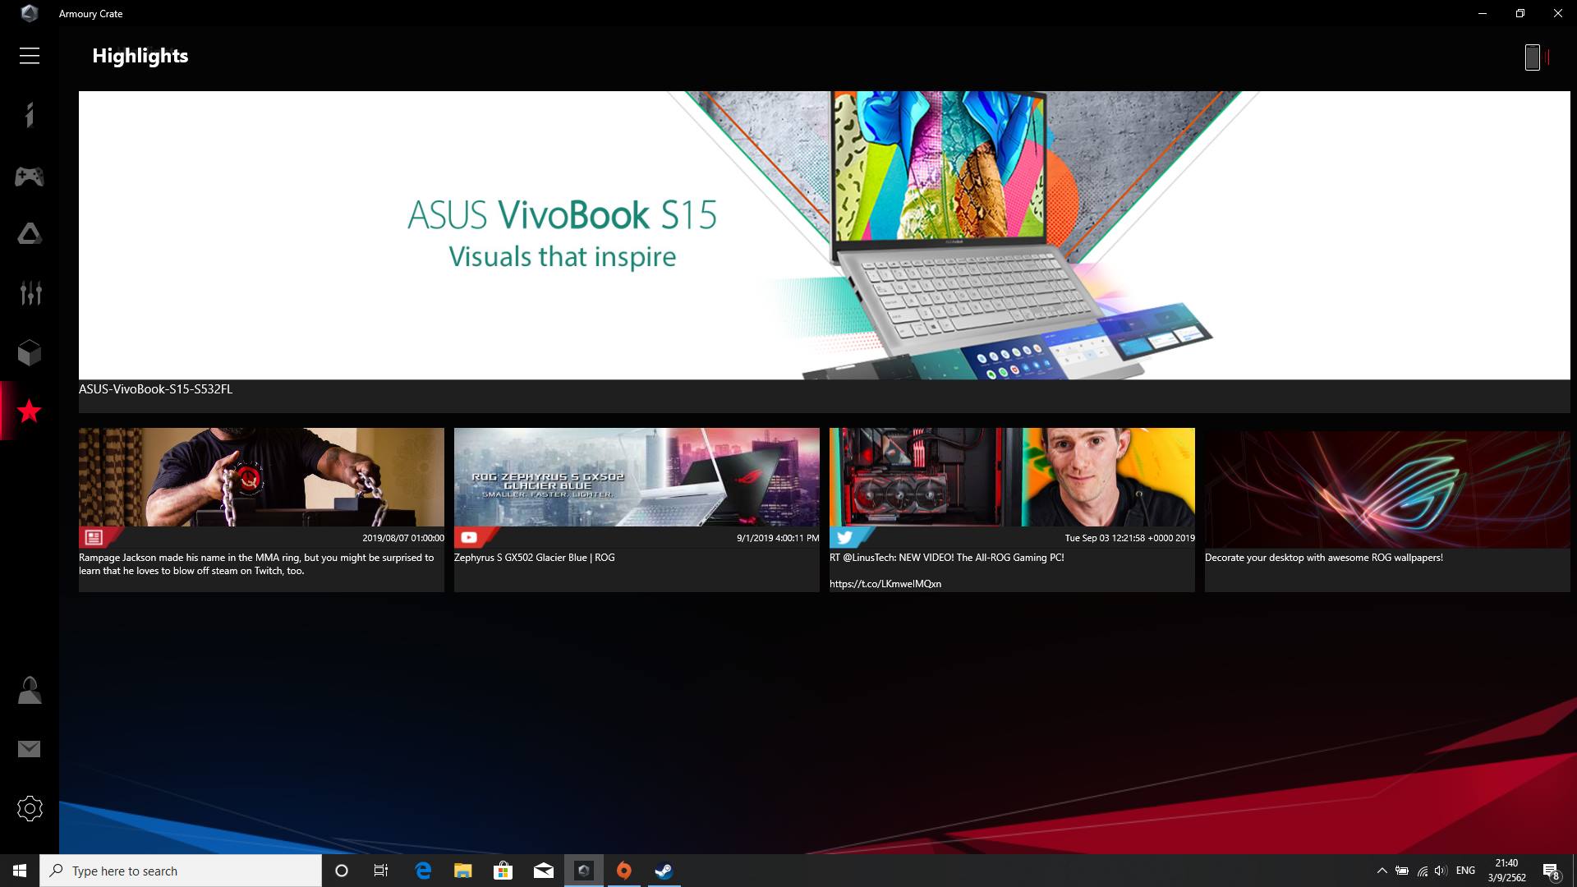Open the ASUS VivoBook S15 banner

pos(825,235)
